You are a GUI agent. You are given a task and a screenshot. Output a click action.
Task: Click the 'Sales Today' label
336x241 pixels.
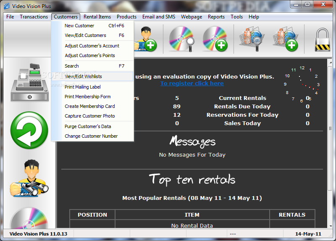pos(242,123)
